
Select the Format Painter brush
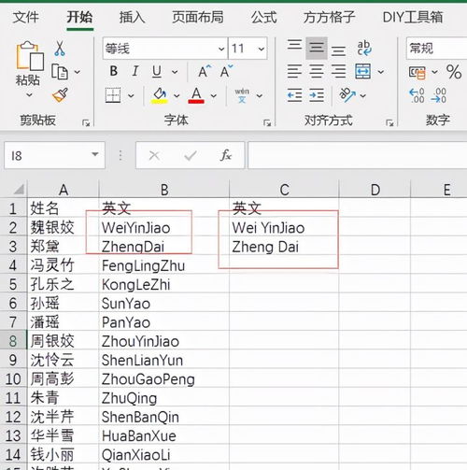[60, 95]
